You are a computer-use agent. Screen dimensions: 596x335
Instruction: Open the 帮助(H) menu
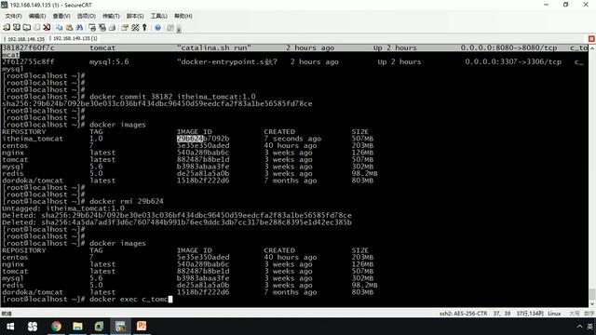[183, 16]
